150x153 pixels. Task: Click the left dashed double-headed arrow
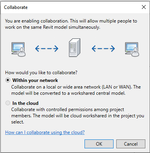(47, 49)
